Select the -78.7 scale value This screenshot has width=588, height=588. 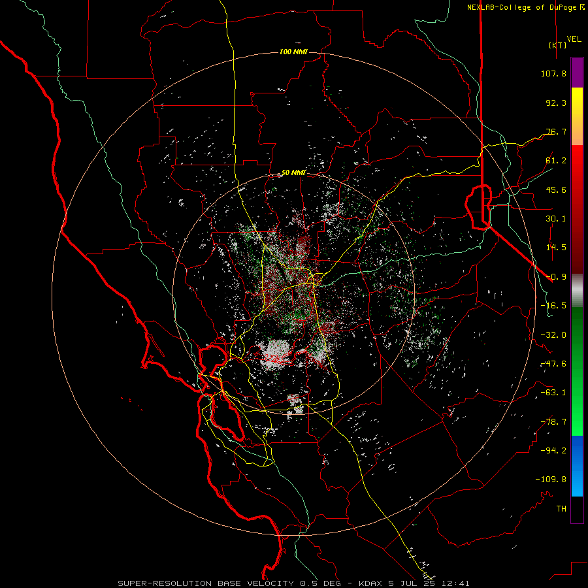(x=553, y=422)
